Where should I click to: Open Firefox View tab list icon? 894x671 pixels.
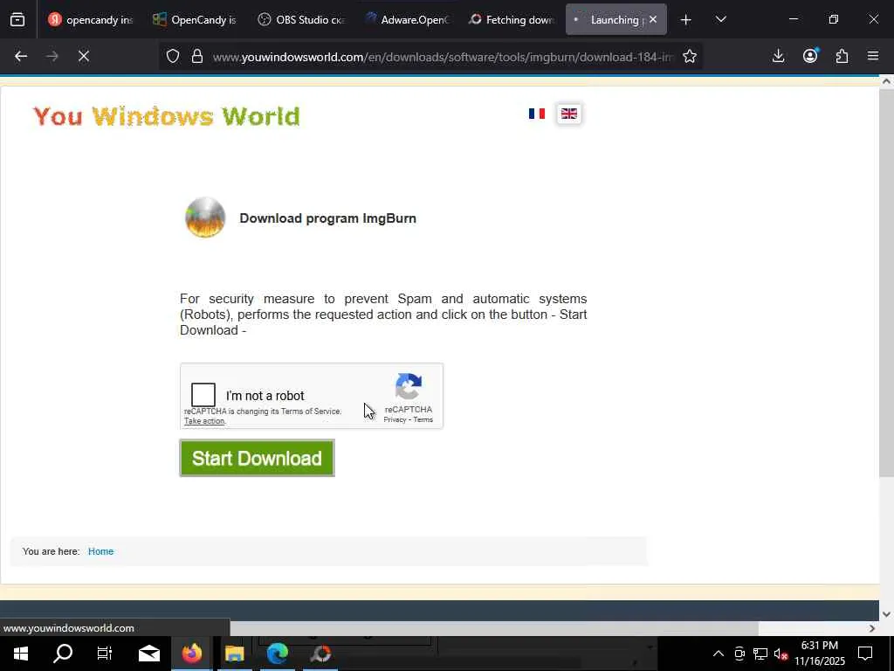(x=17, y=20)
